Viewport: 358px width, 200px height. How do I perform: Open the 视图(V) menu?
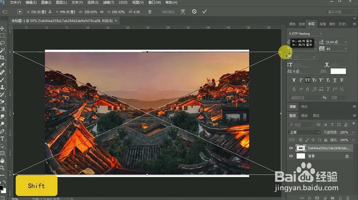[x=138, y=3]
